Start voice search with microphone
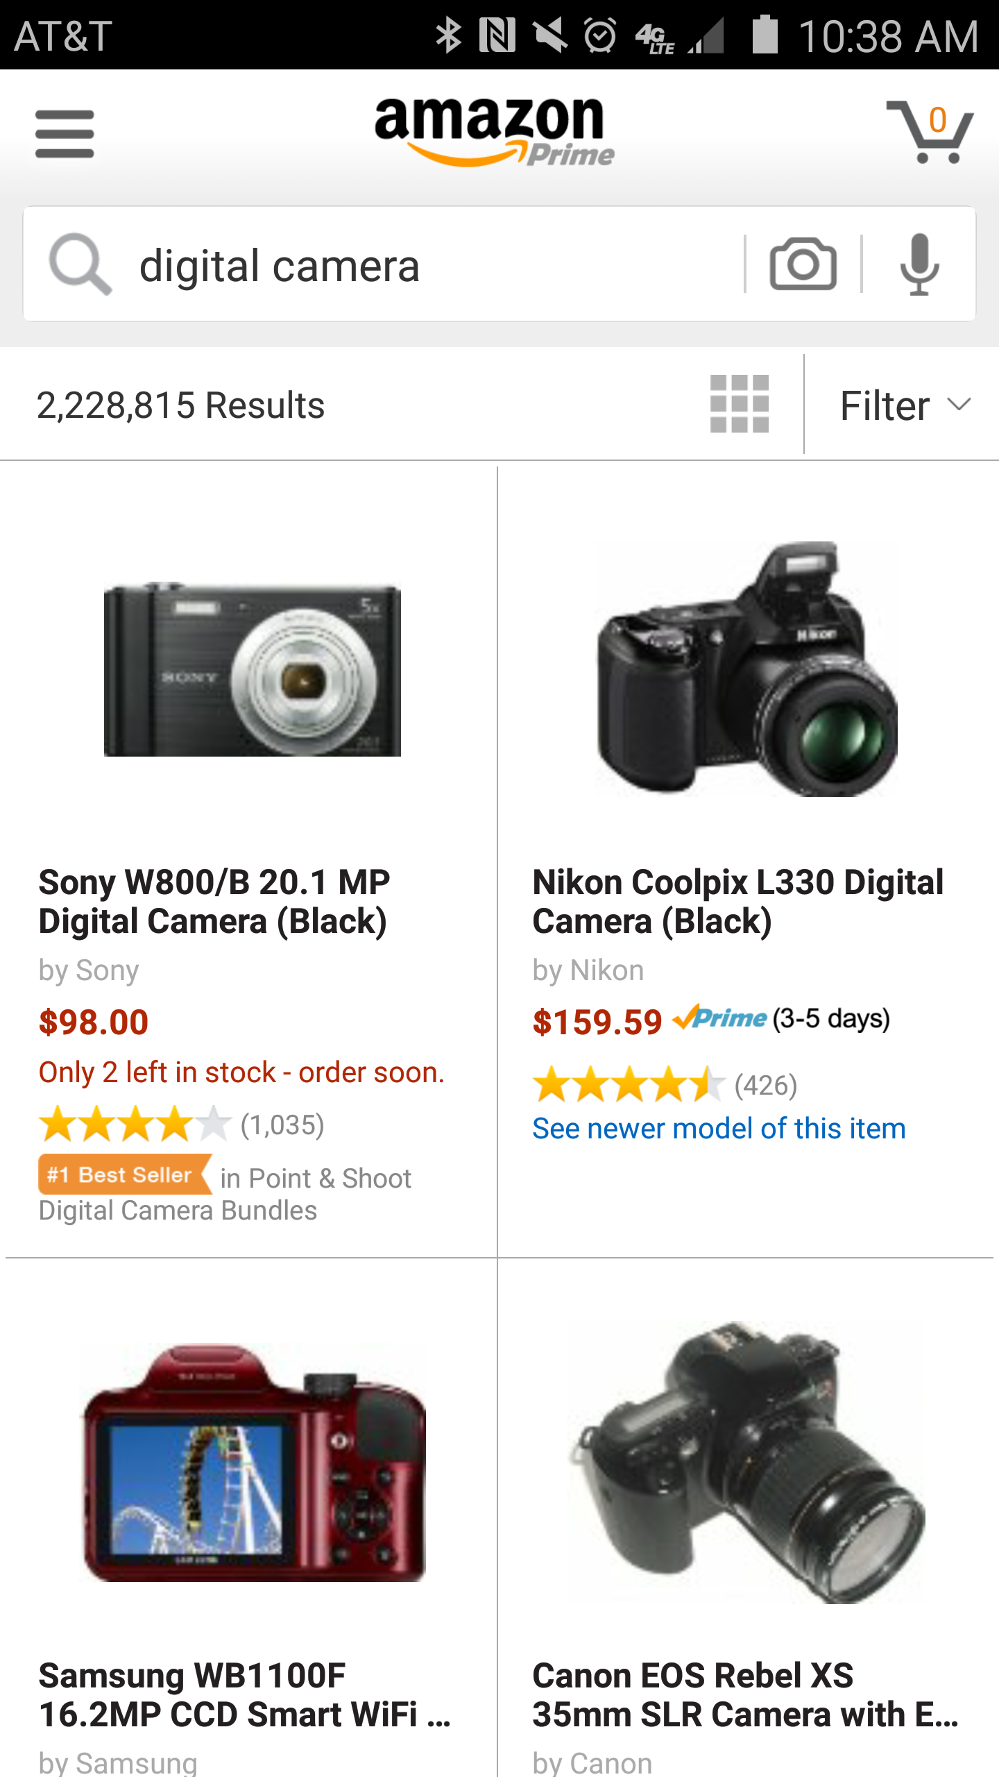 tap(919, 264)
